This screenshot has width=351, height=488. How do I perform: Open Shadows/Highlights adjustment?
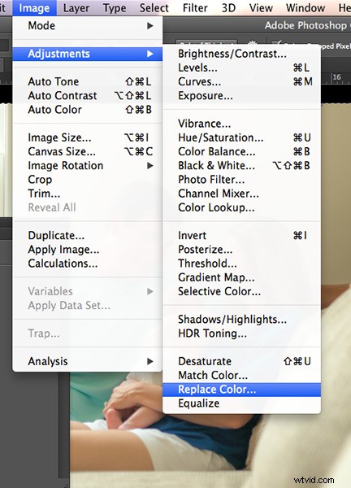241,320
